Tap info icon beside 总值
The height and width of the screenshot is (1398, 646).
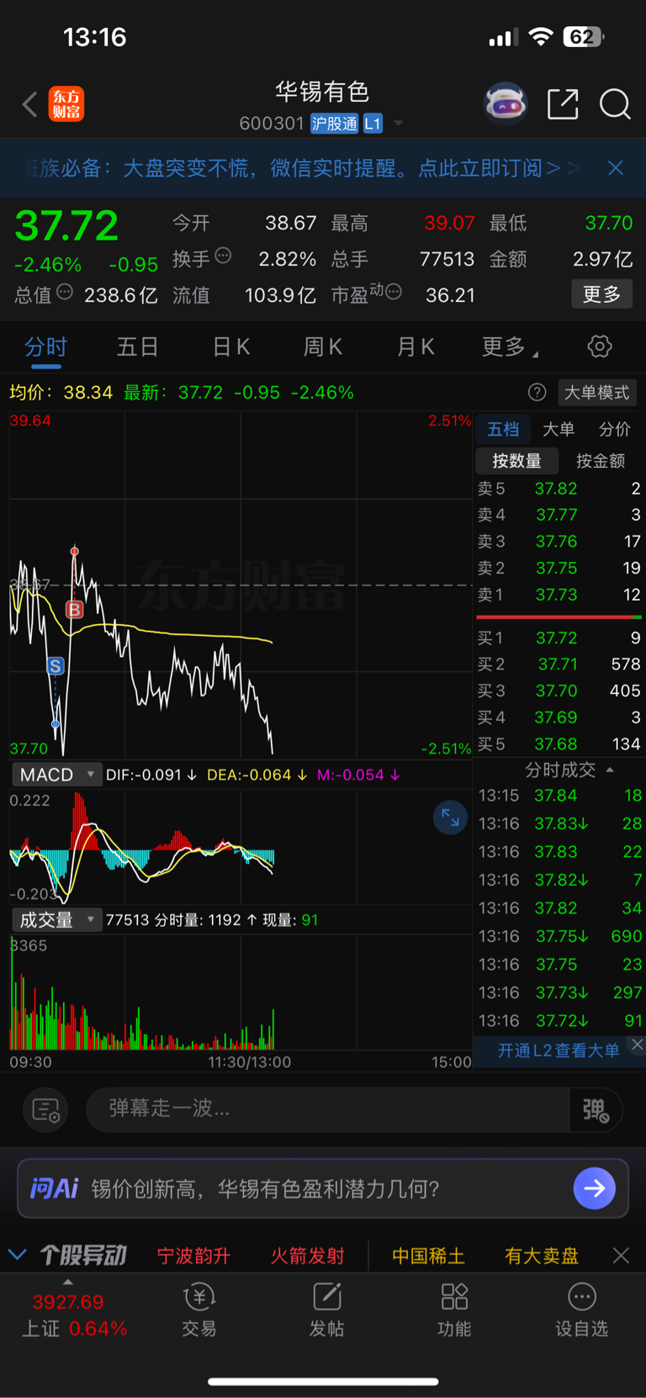pos(65,292)
